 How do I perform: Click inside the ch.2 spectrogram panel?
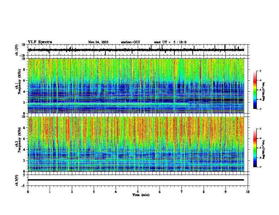tap(136, 144)
